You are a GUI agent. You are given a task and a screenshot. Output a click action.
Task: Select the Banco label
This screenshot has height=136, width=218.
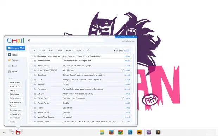12,90
